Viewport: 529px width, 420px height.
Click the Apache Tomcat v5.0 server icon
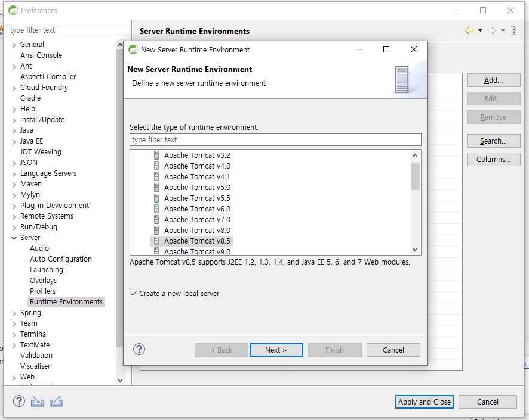click(156, 188)
